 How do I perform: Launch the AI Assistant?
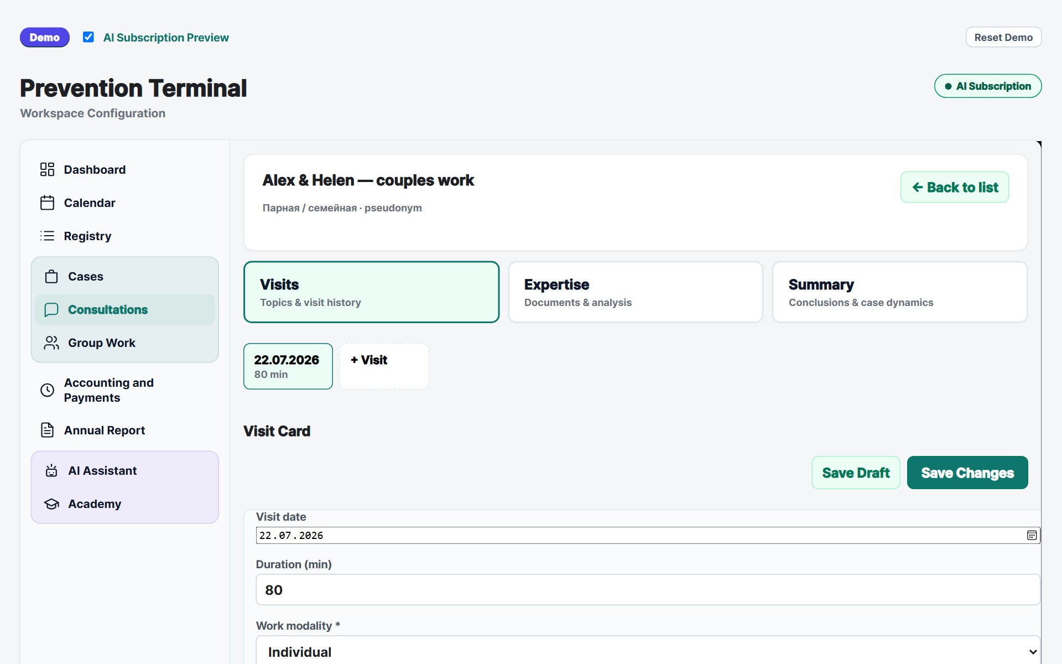[x=124, y=470]
